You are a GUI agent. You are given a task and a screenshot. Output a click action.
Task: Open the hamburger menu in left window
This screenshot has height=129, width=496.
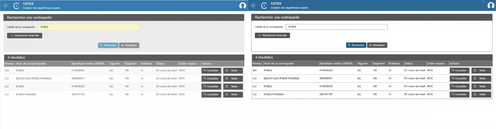[x=5, y=5]
